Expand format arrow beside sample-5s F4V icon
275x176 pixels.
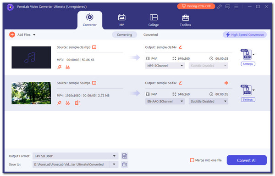(253, 90)
